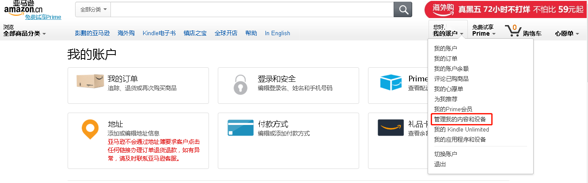Open the 登录和安全 card title

click(277, 79)
